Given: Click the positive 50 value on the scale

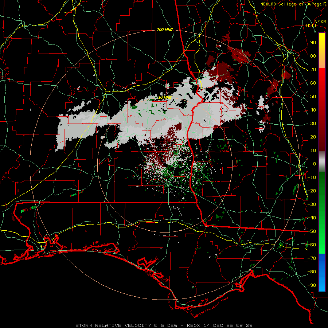Looking at the screenshot, I should pyautogui.click(x=313, y=97).
